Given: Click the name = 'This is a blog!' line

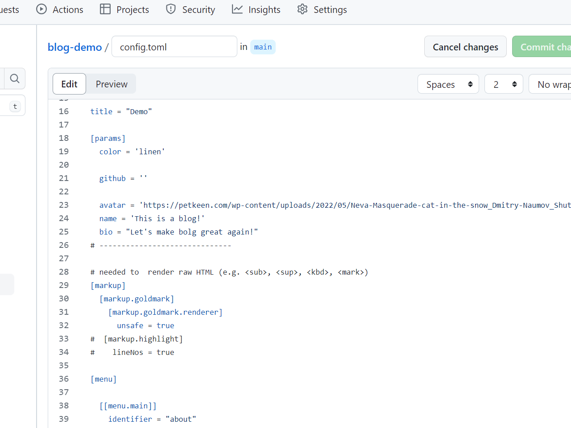Looking at the screenshot, I should [x=152, y=218].
